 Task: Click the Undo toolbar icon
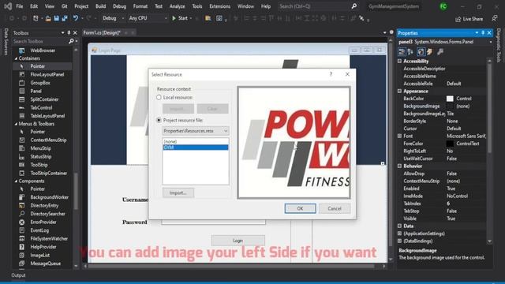coord(76,18)
